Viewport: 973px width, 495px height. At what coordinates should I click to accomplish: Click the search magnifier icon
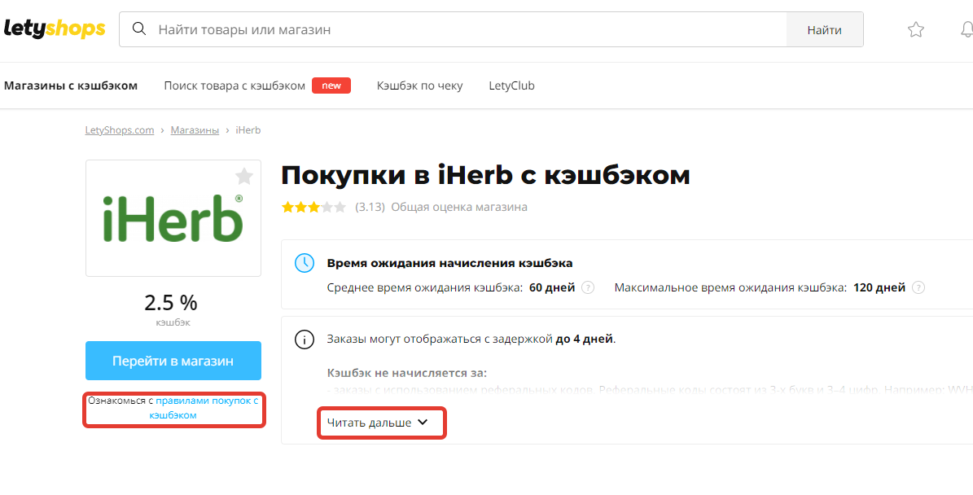139,29
